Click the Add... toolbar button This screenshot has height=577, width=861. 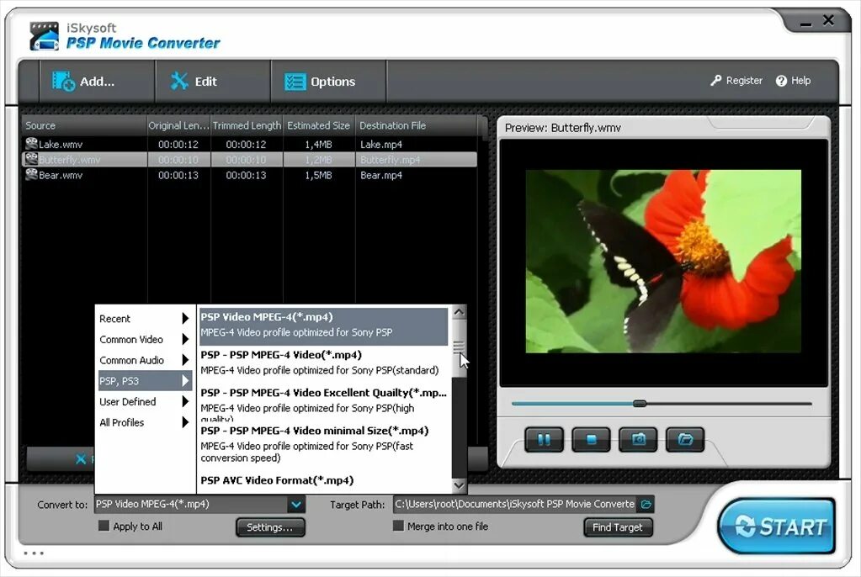(x=97, y=82)
